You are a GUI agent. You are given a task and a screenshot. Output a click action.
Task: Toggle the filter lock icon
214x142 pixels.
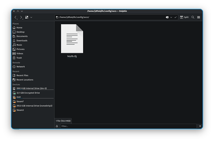point(57,126)
